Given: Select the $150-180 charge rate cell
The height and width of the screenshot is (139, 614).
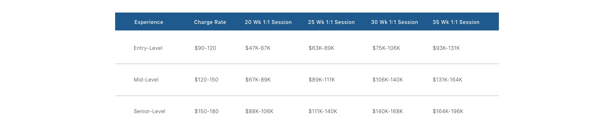Looking at the screenshot, I should point(207,111).
